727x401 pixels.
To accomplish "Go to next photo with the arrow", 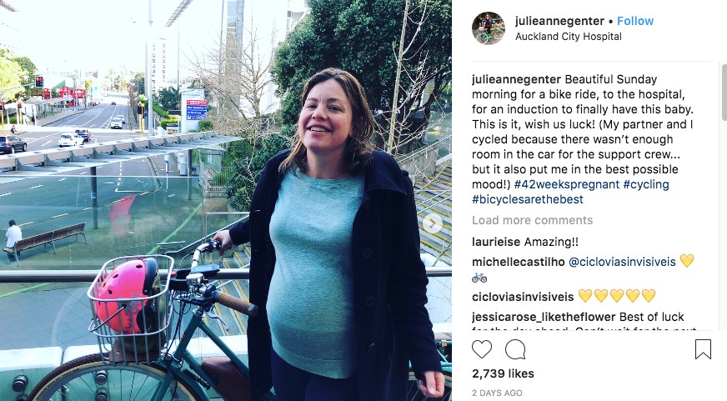I will [x=432, y=224].
